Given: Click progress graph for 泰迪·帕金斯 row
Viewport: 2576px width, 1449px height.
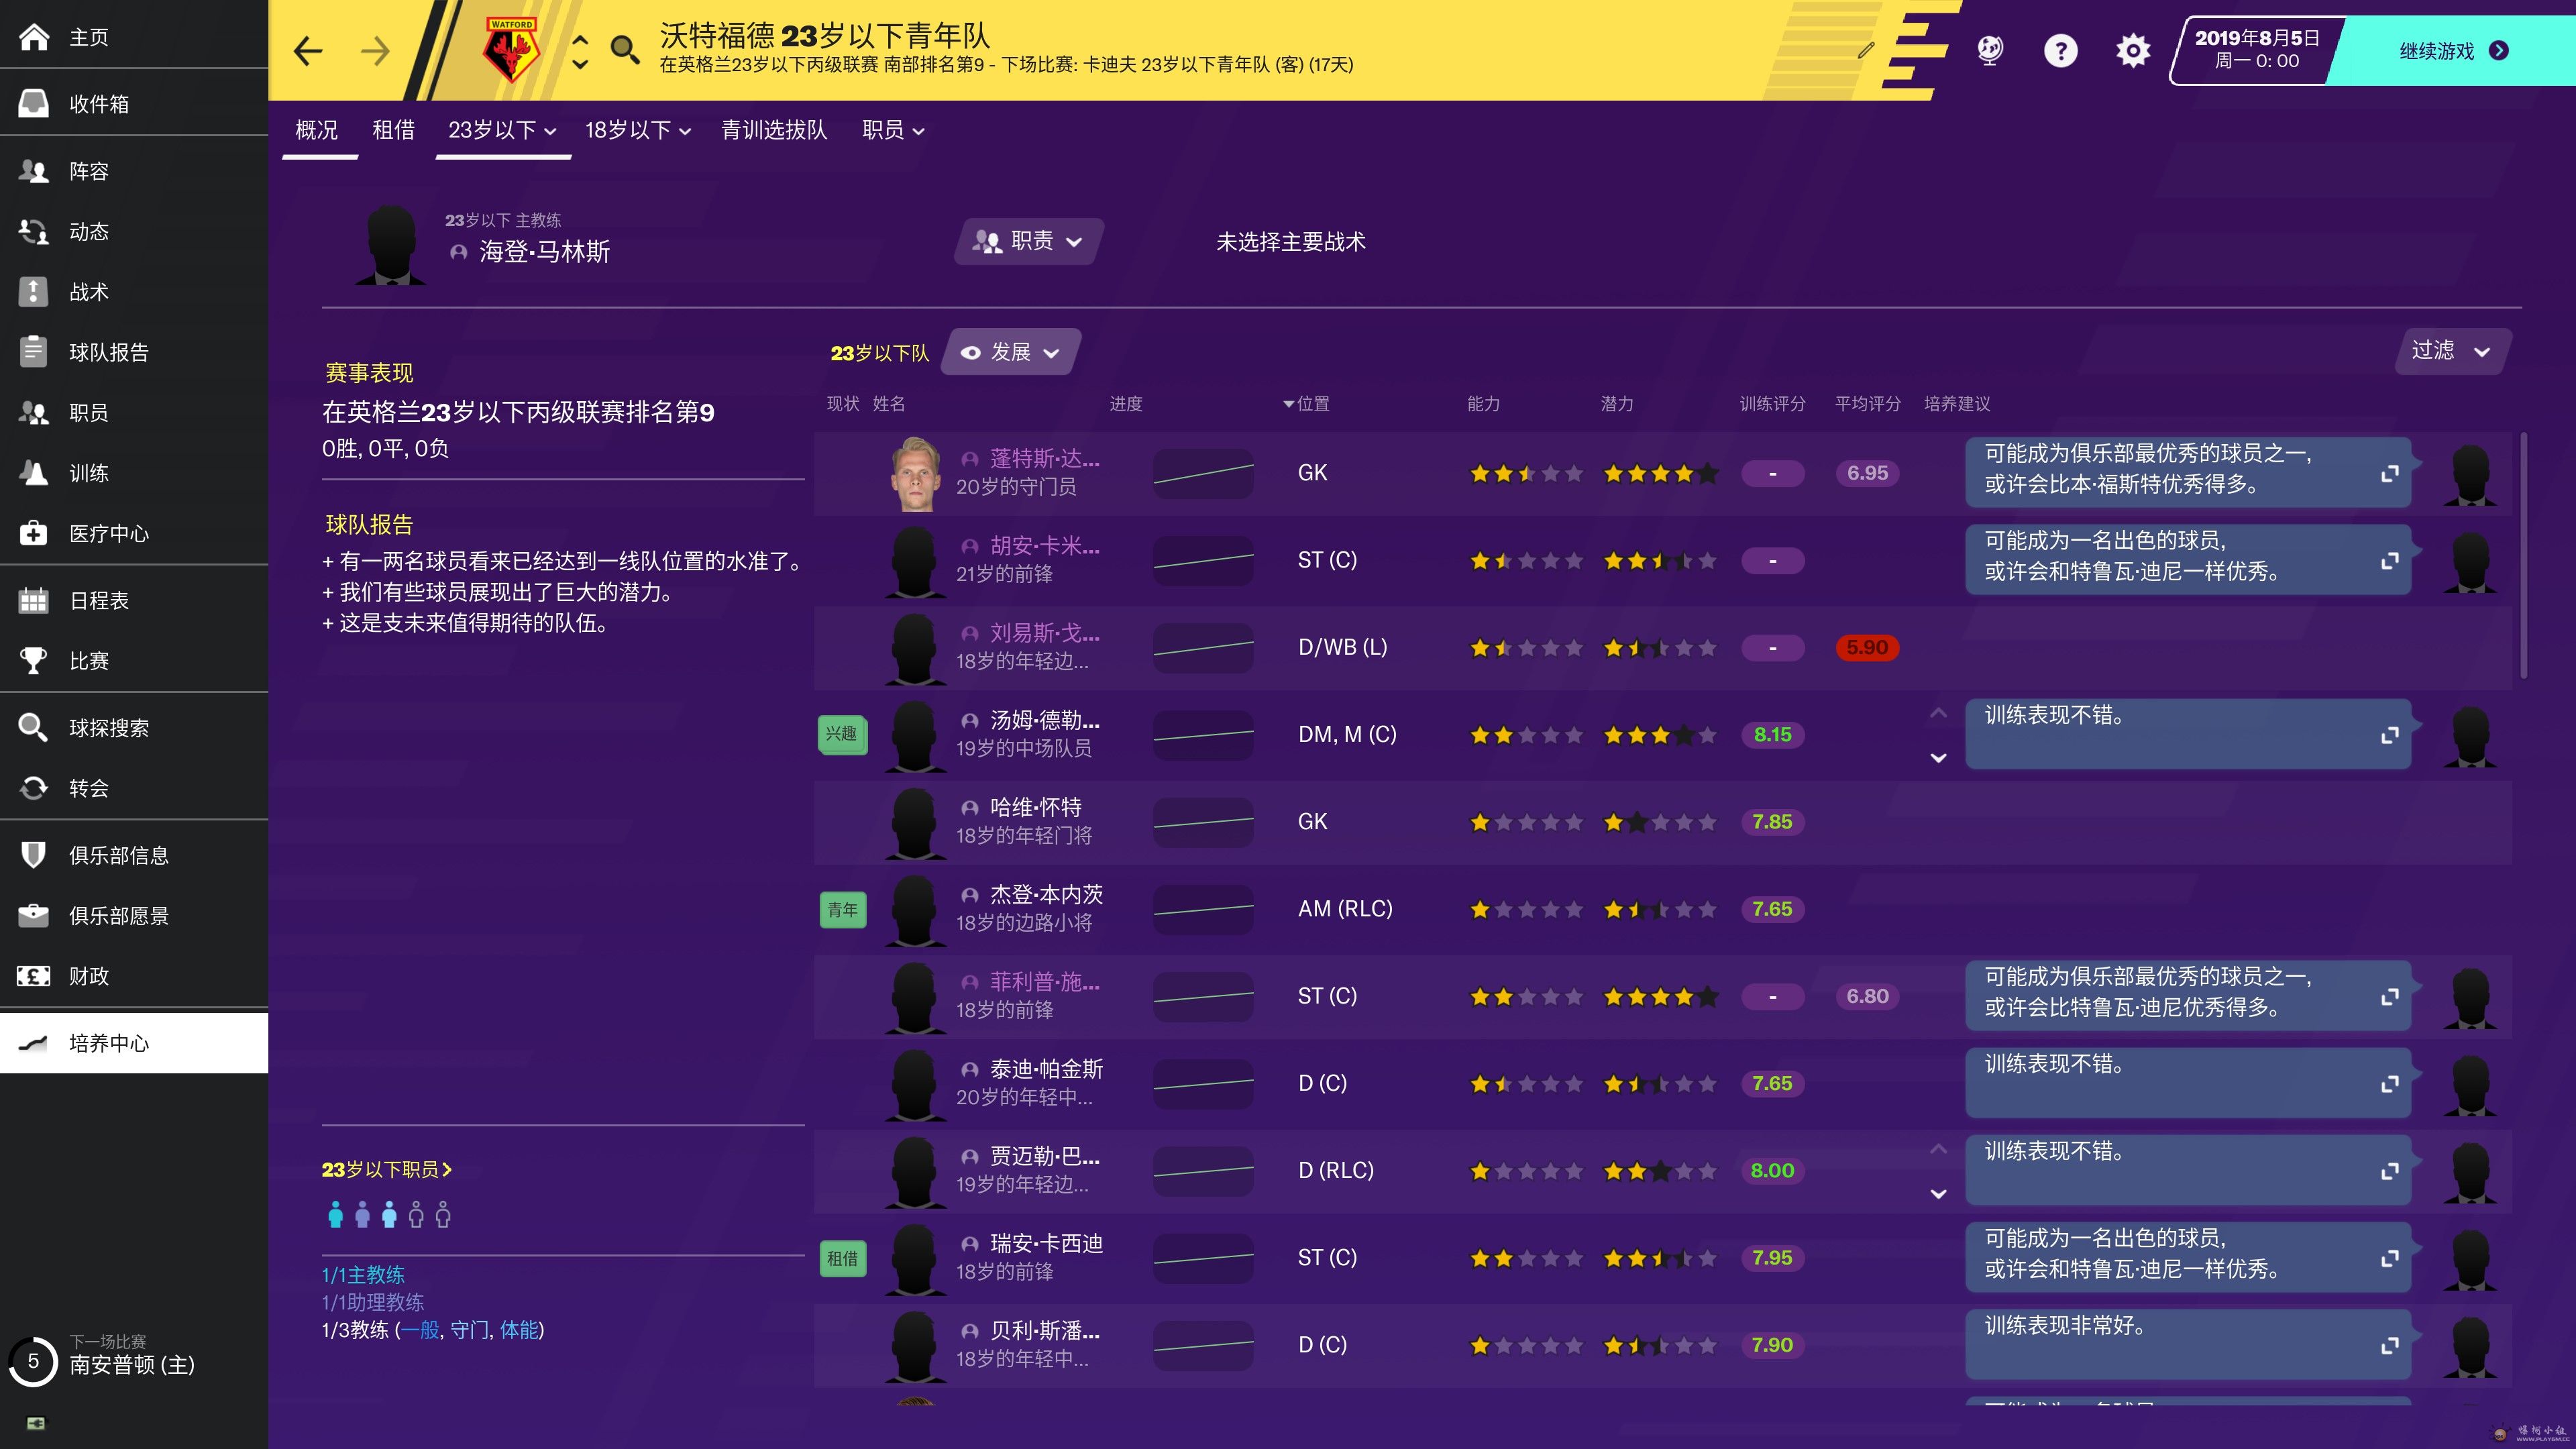Looking at the screenshot, I should [1203, 1083].
